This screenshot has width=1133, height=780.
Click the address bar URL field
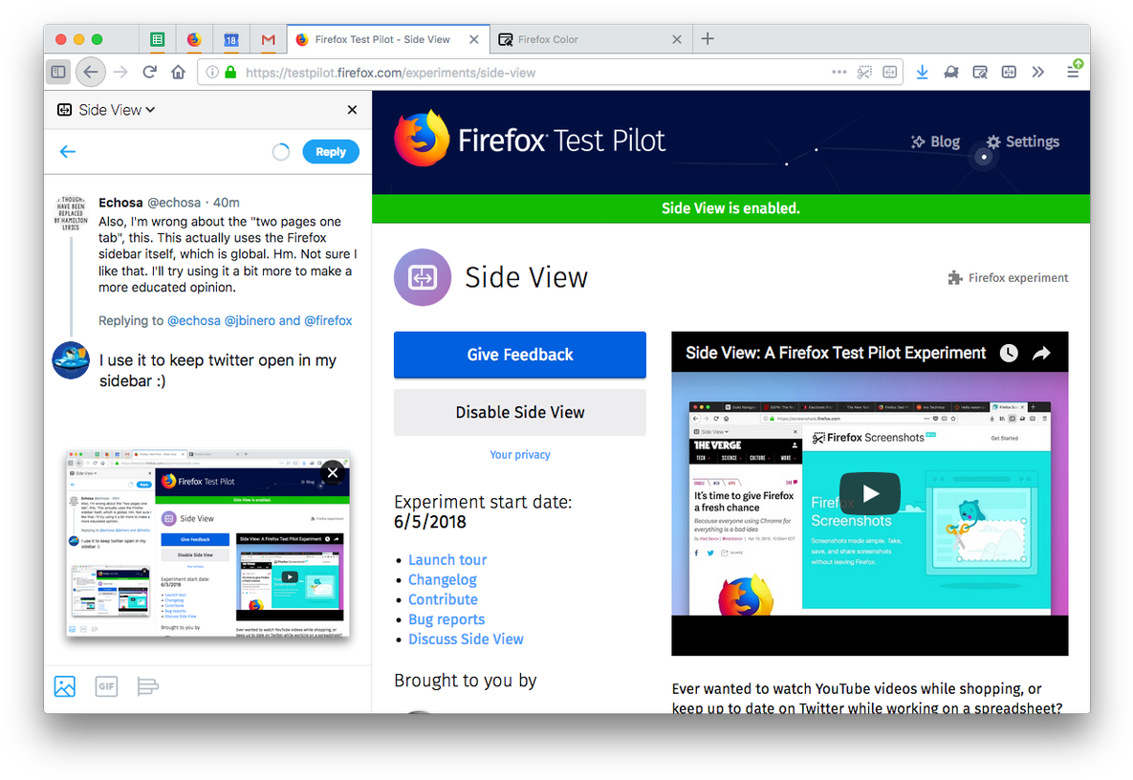[534, 73]
